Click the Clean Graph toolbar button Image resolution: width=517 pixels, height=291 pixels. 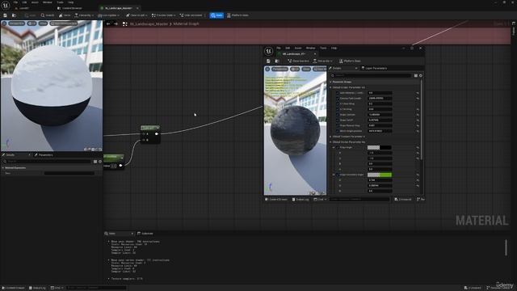coord(137,15)
